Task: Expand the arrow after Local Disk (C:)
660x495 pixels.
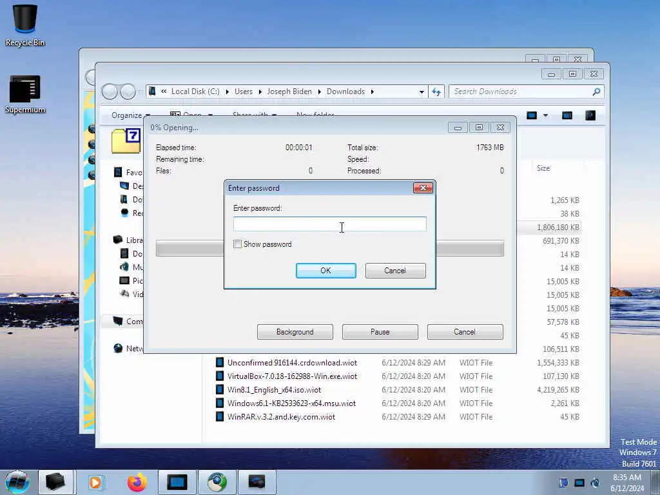Action: click(228, 92)
